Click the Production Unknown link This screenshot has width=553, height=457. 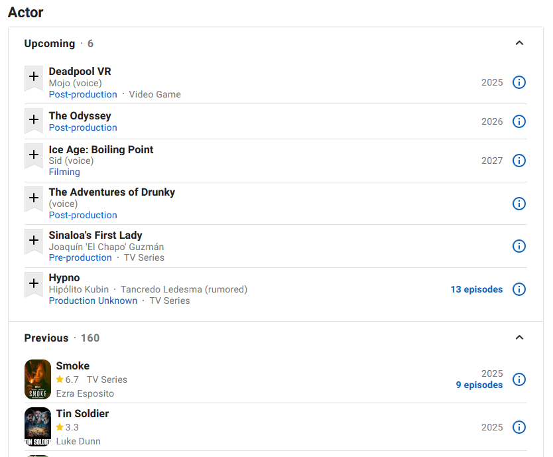click(x=93, y=300)
